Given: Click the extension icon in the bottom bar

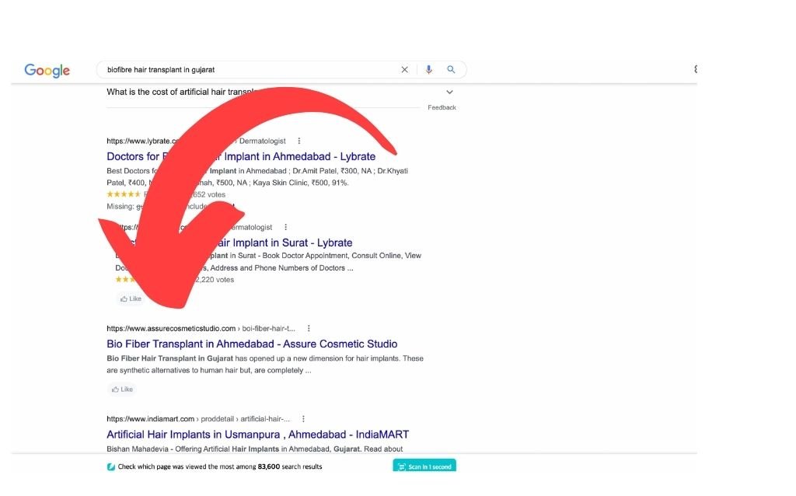Looking at the screenshot, I should (111, 466).
